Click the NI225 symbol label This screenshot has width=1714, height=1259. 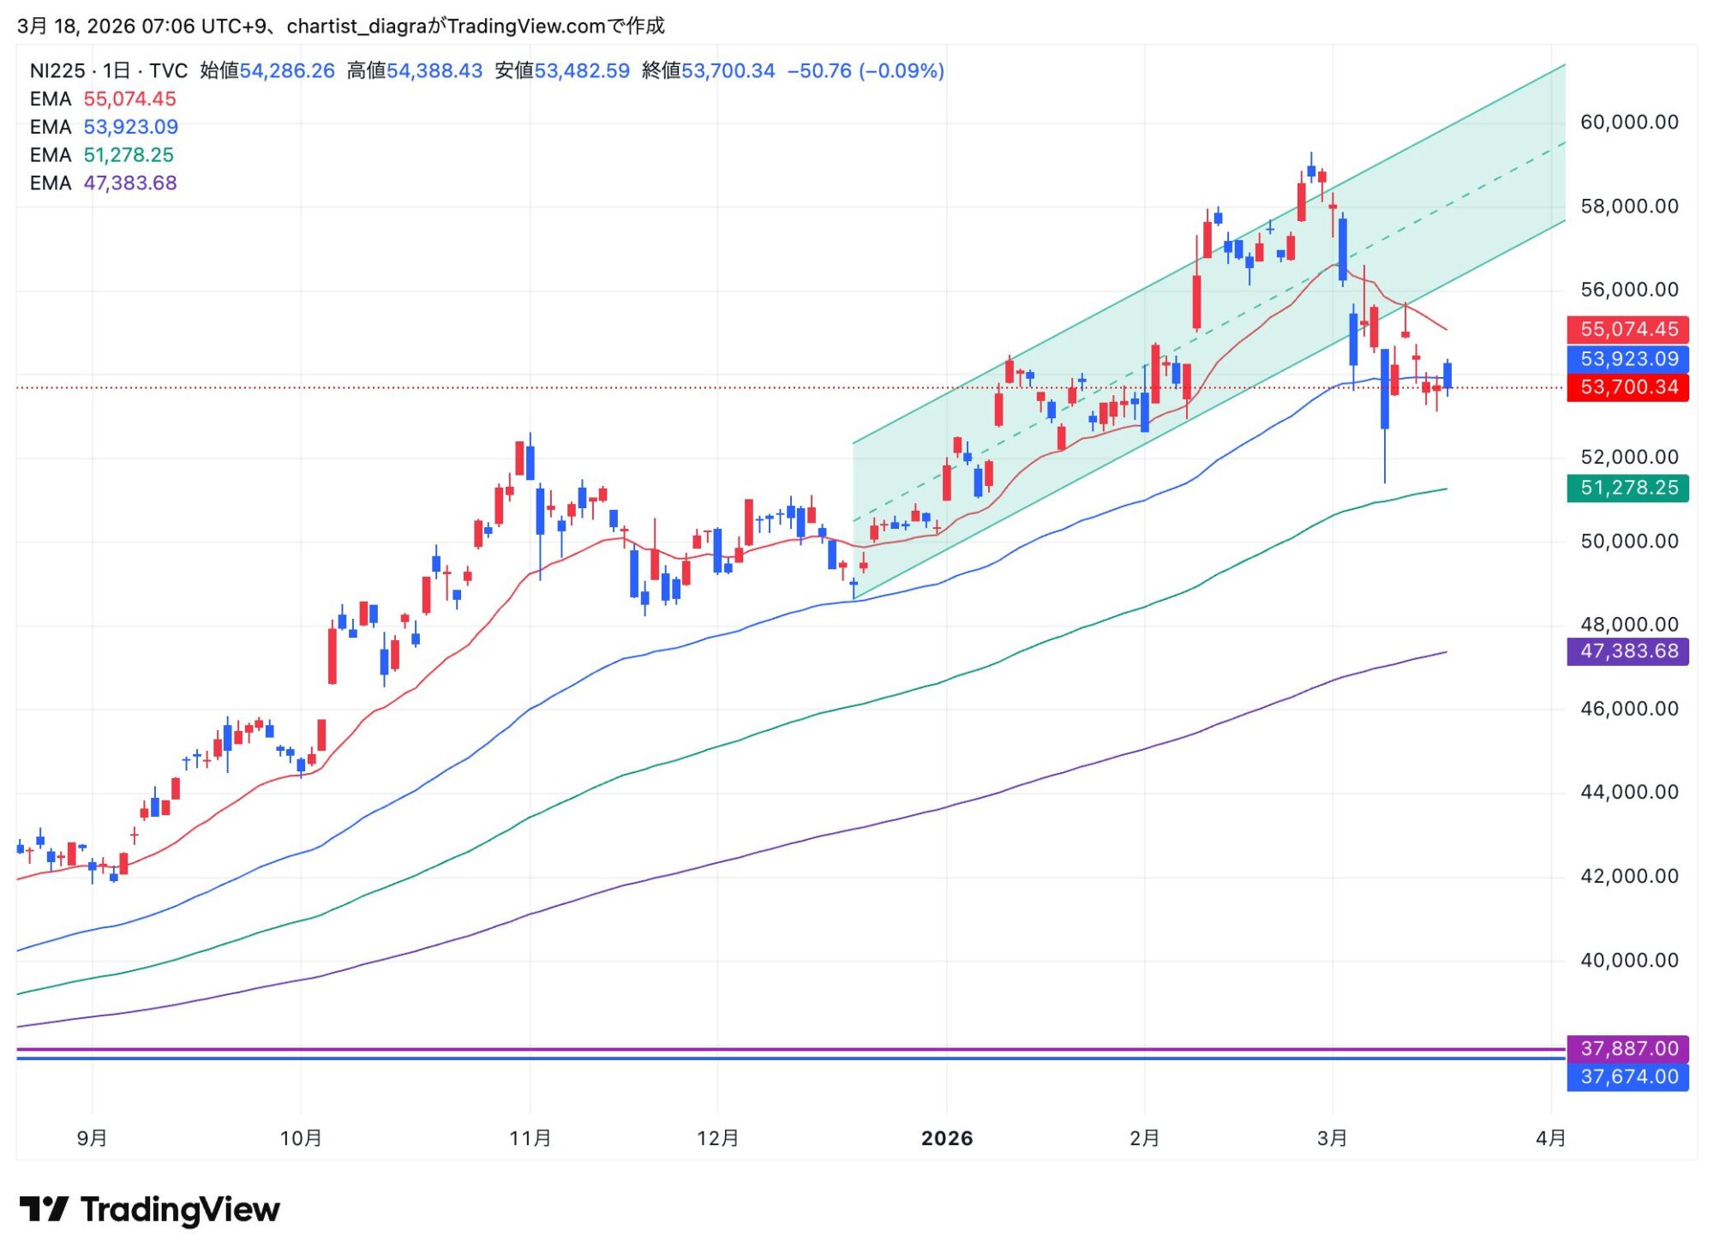click(57, 70)
